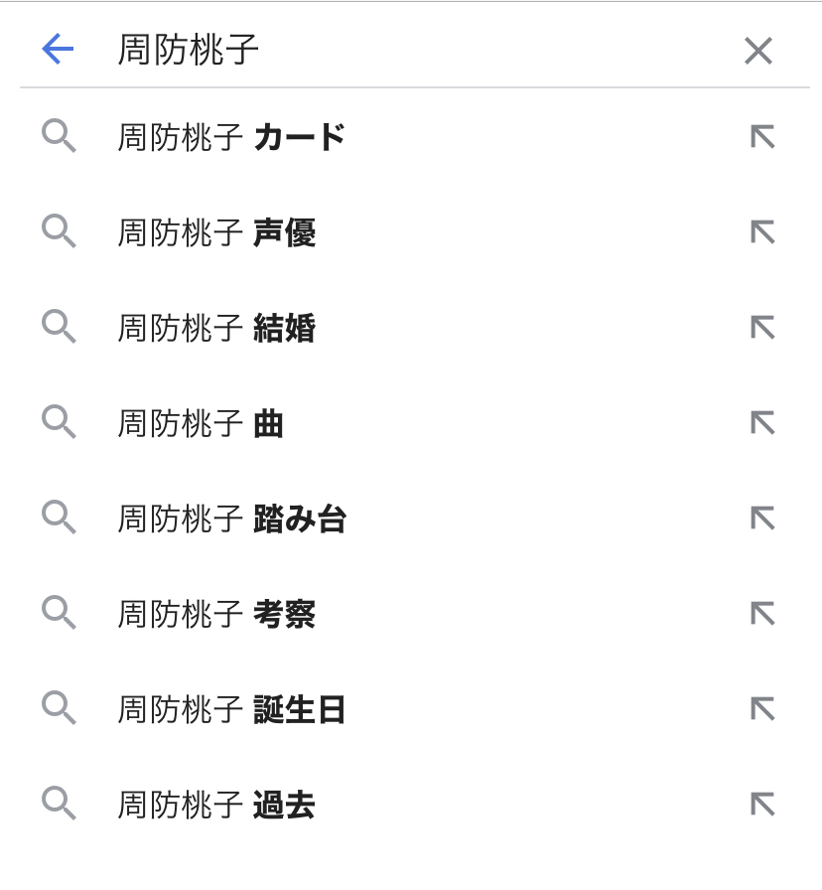Image resolution: width=822 pixels, height=890 pixels.
Task: Tap the arrow icon next to 過去
Action: point(761,805)
